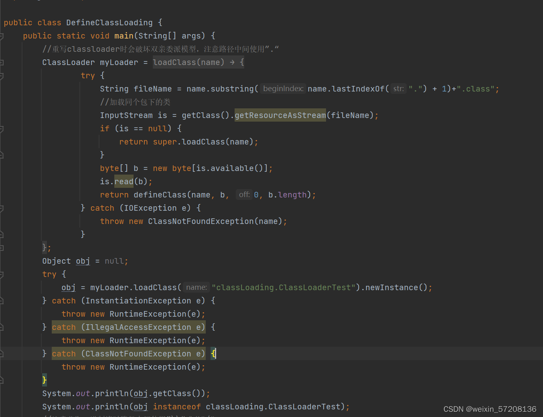Click the instanceof keyword
This screenshot has width=543, height=417.
(x=177, y=407)
